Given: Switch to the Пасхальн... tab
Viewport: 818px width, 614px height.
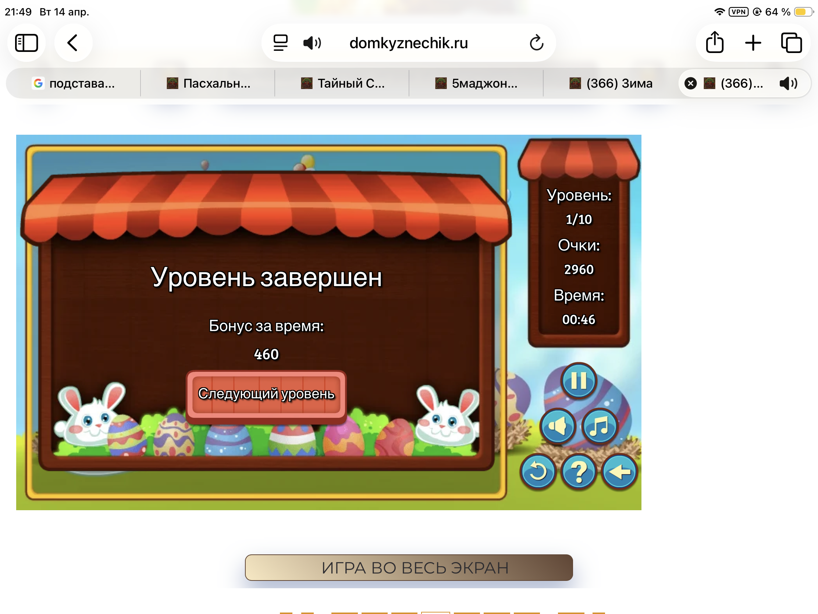Looking at the screenshot, I should (208, 83).
